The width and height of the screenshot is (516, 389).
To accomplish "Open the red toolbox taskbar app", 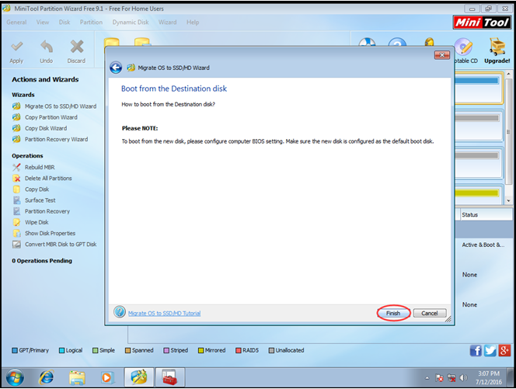I will coord(170,377).
